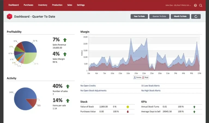Viewport: 209px width, 123px height.
Task: Open the Purchases menu
Action: point(28,5)
